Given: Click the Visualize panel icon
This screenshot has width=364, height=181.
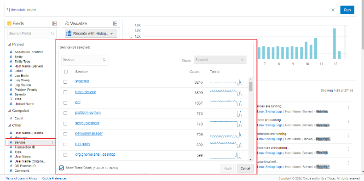Looking at the screenshot, I should point(67,23).
